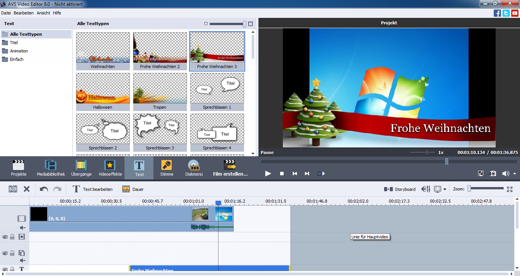Open the Mediabibliothek section

[51, 168]
